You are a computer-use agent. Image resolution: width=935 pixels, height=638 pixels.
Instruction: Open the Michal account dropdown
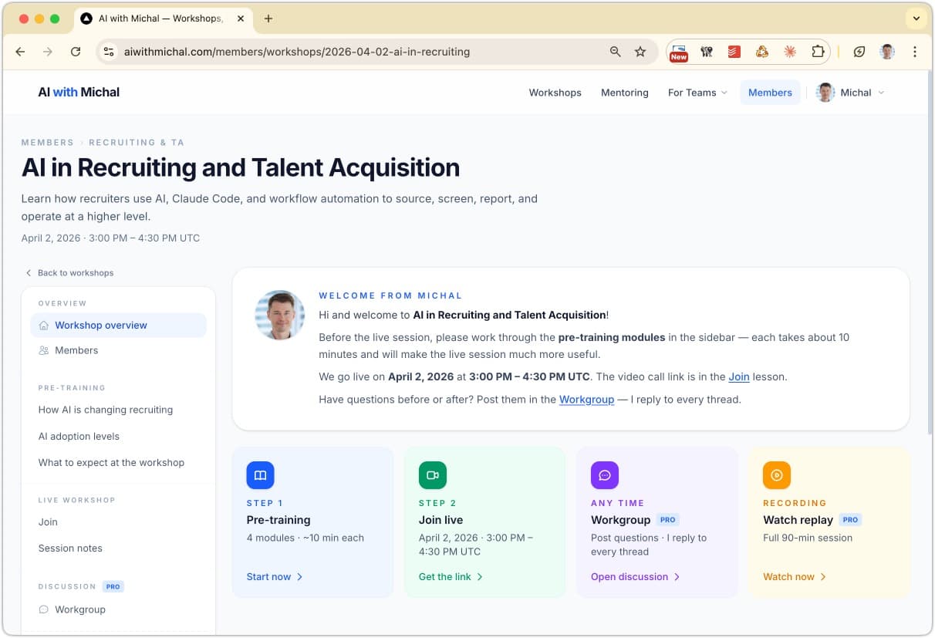[851, 93]
